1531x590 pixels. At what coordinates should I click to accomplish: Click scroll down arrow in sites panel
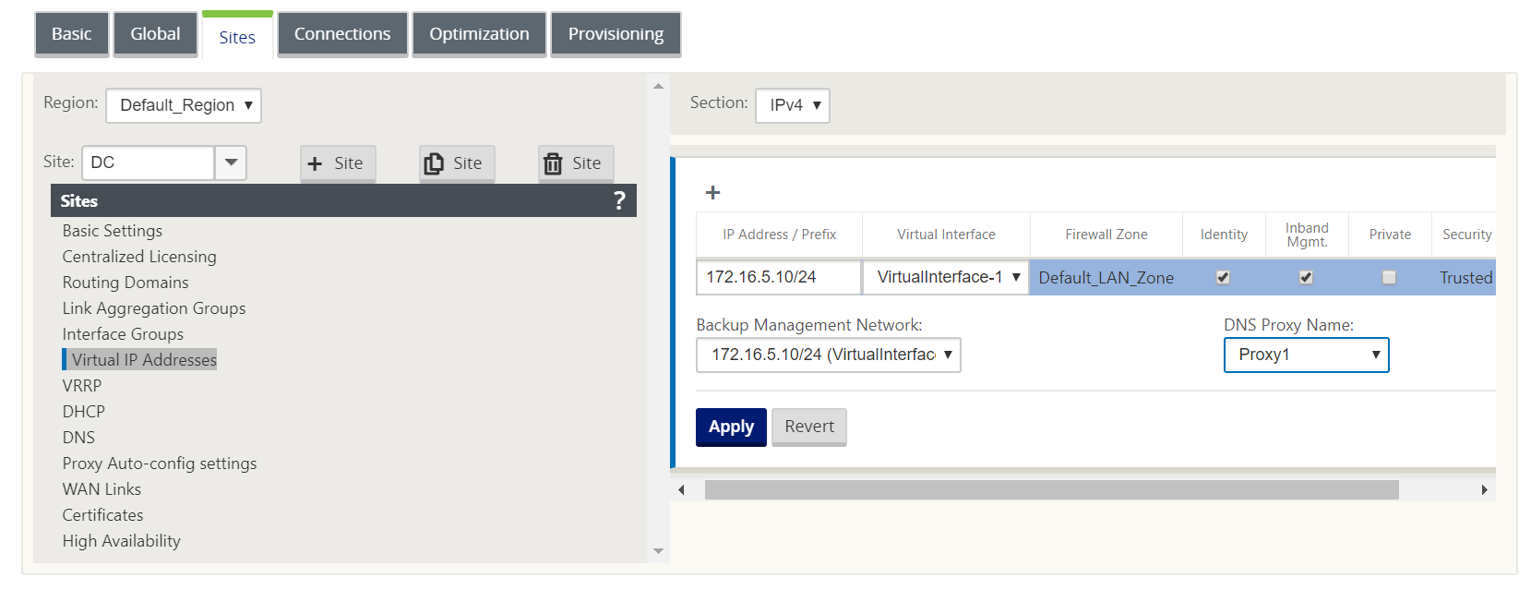[x=658, y=551]
